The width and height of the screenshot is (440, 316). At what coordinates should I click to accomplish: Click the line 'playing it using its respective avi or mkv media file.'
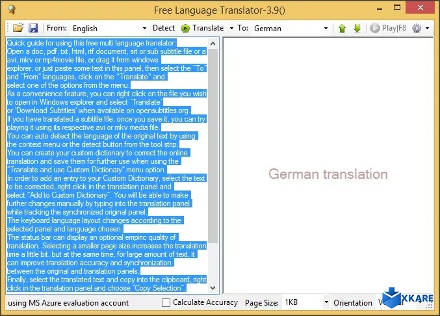(84, 127)
